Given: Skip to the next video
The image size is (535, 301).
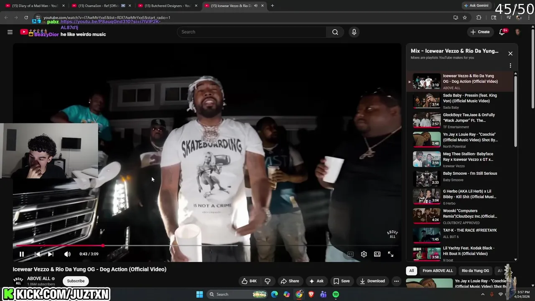Looking at the screenshot, I should tap(51, 254).
